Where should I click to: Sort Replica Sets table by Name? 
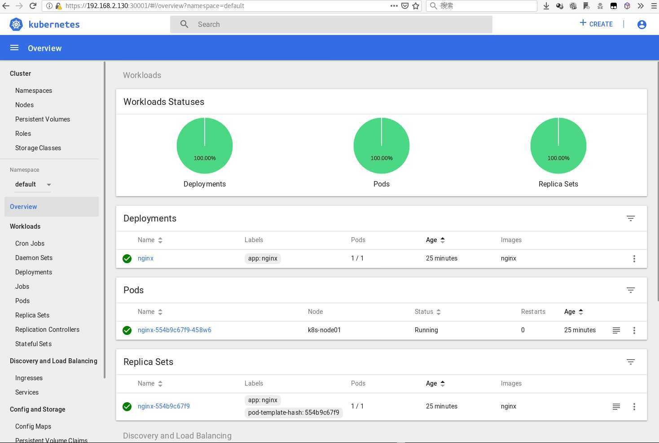150,383
